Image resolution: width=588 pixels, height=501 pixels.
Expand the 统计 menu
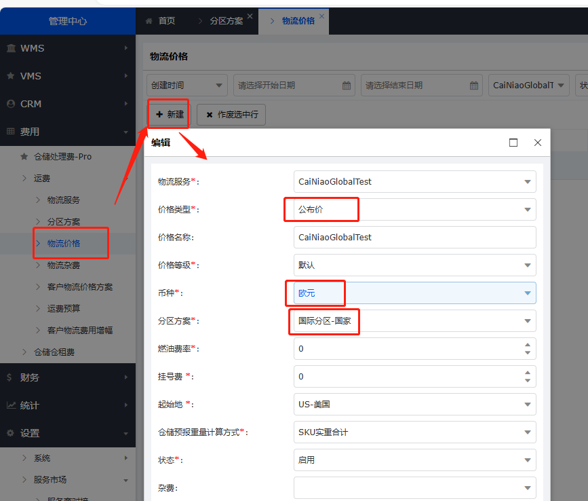click(x=68, y=405)
